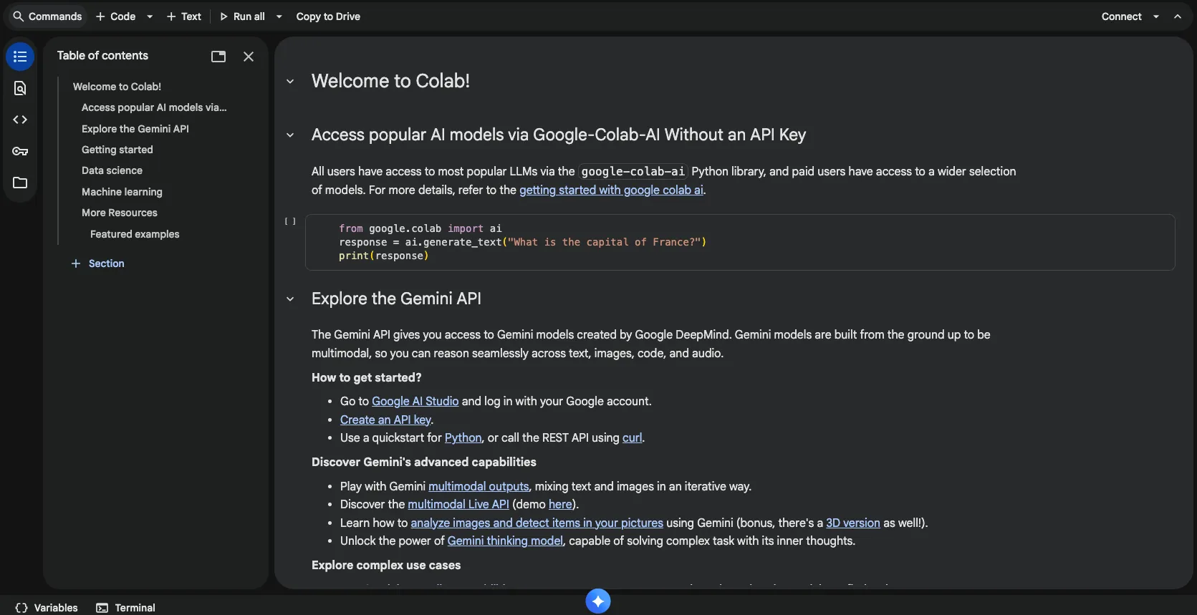Open the getting started with google colab ai link

611,190
